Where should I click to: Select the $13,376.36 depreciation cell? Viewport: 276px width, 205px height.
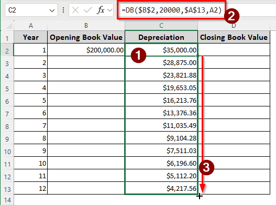(161, 113)
